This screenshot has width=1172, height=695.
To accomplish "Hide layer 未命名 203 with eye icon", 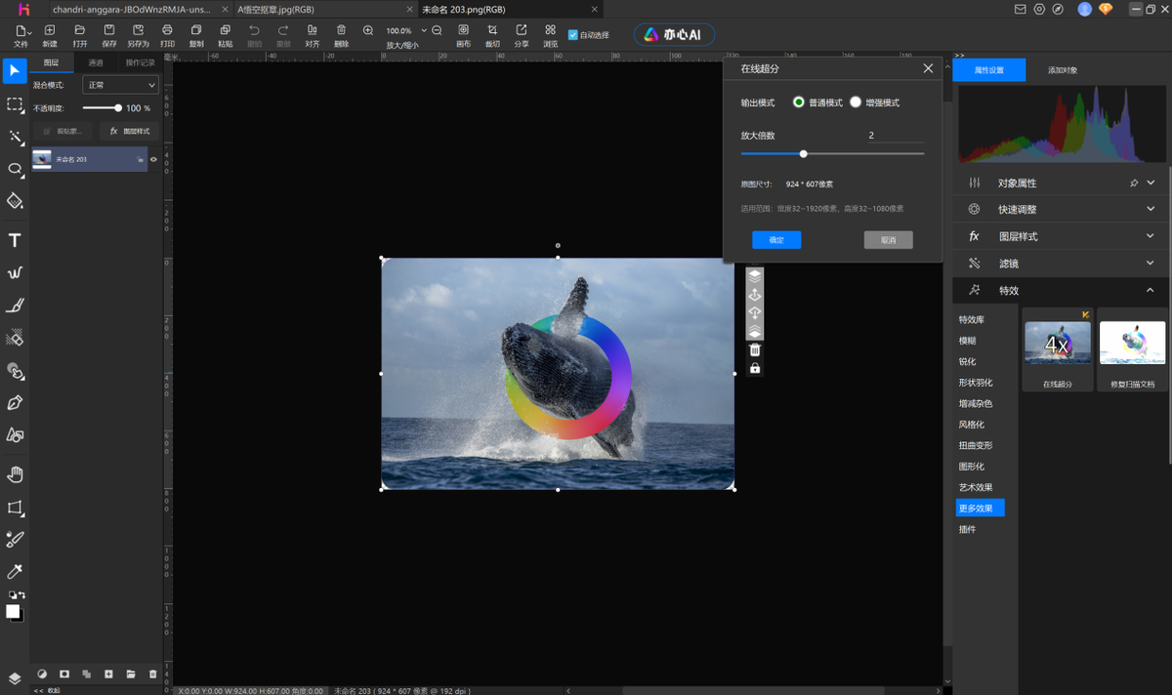I will pos(153,159).
